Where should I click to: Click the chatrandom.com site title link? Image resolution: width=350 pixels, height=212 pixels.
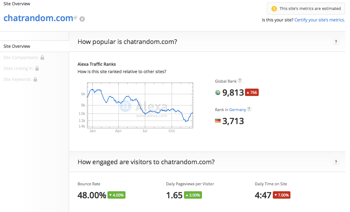tap(38, 18)
